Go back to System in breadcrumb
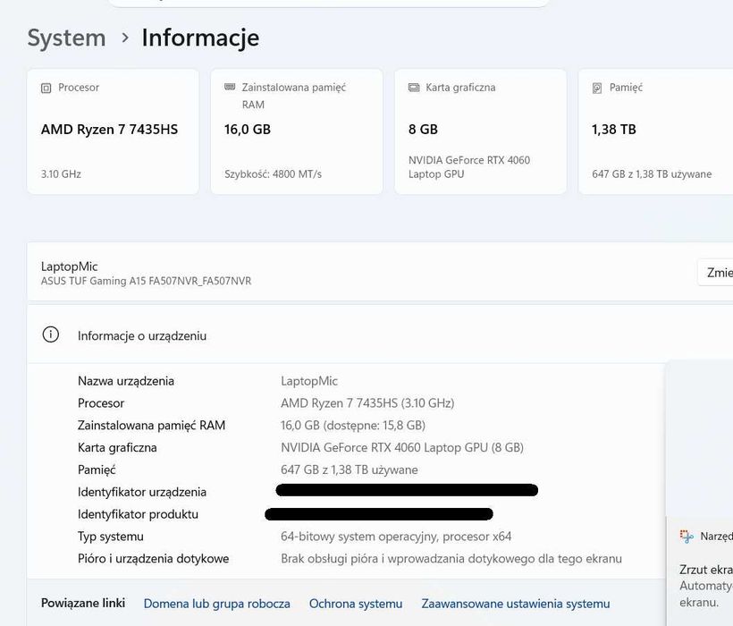This screenshot has width=733, height=626. (66, 38)
